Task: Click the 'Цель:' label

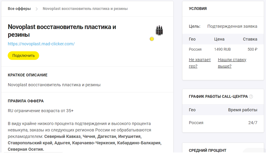Action: tap(195, 26)
